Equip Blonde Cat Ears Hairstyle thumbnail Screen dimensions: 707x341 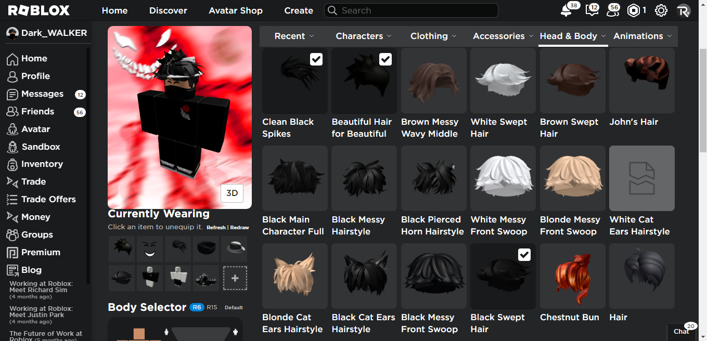coord(294,276)
